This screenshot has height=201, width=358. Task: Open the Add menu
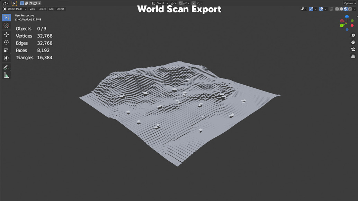point(51,9)
